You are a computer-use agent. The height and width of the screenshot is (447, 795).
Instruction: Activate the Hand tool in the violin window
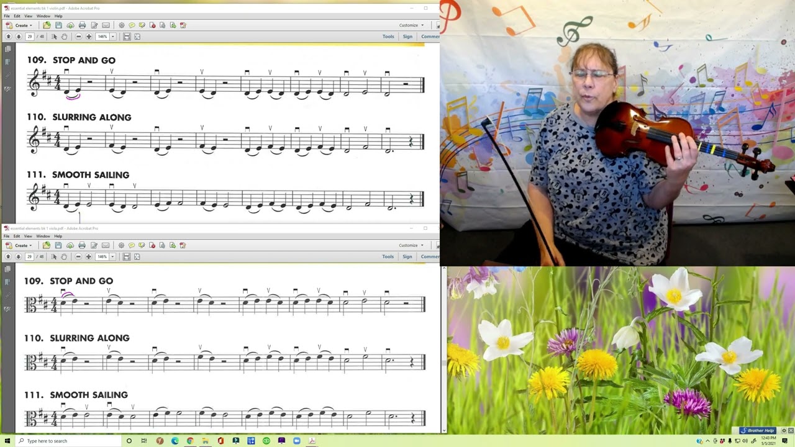pos(64,37)
